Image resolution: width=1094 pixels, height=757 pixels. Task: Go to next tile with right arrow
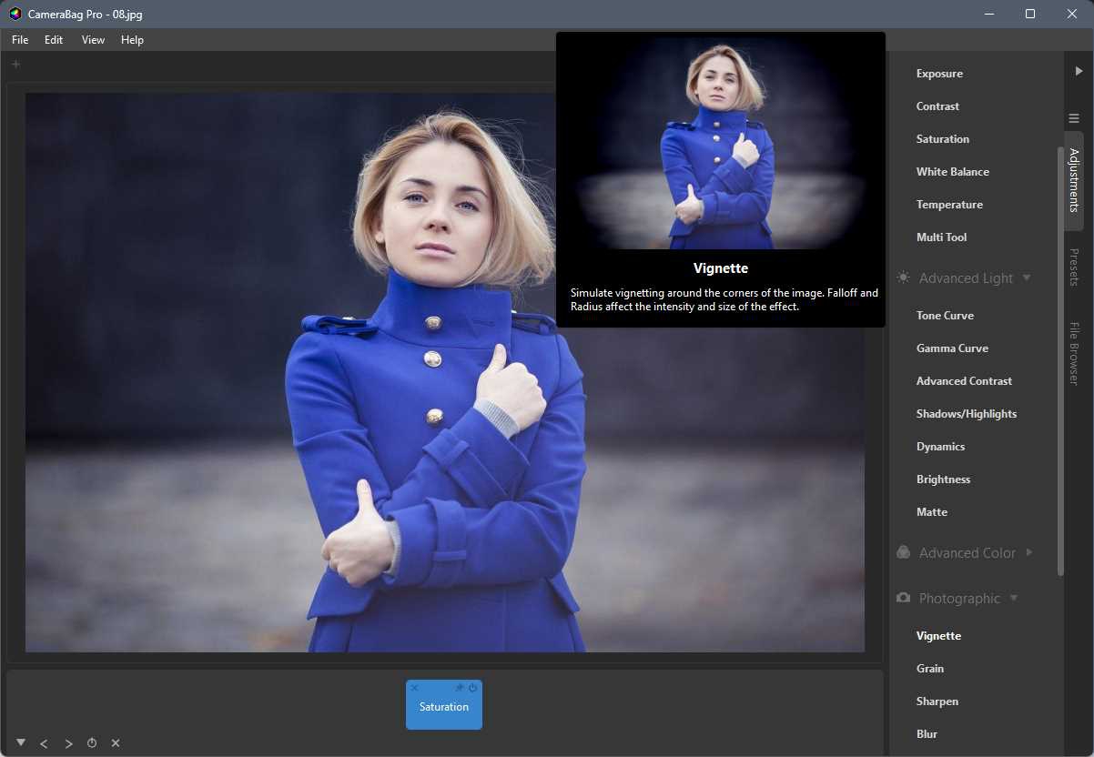pos(68,743)
